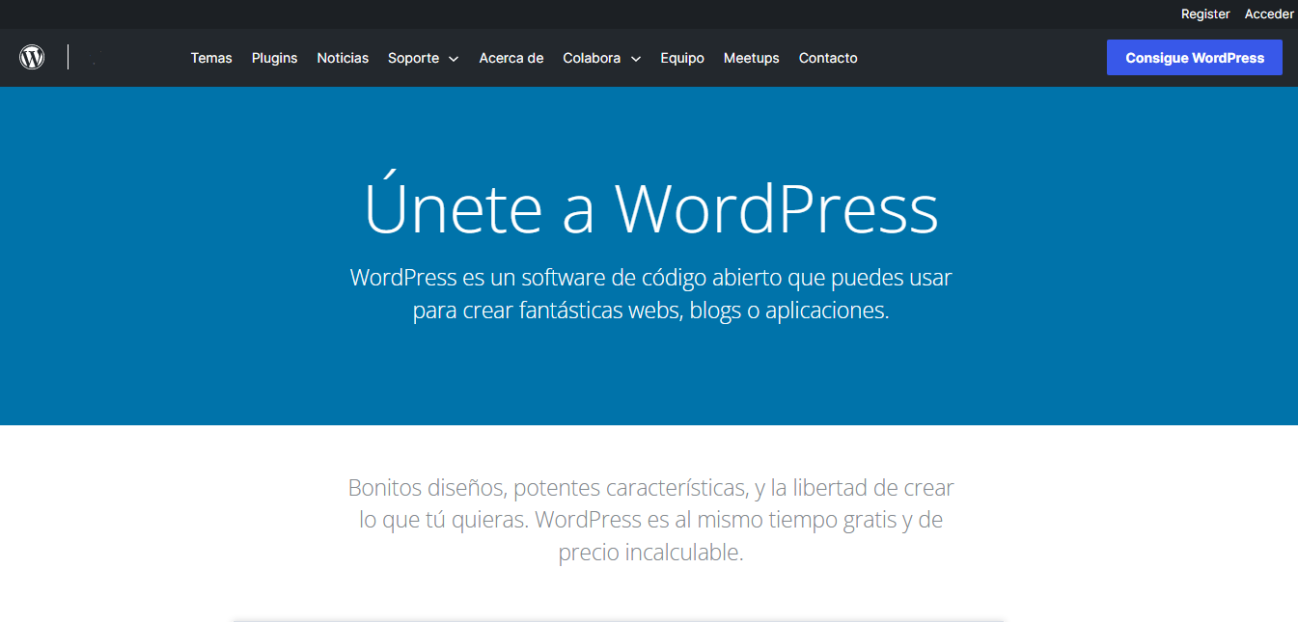1298x622 pixels.
Task: Click the WordPress logo icon
Action: (x=32, y=57)
